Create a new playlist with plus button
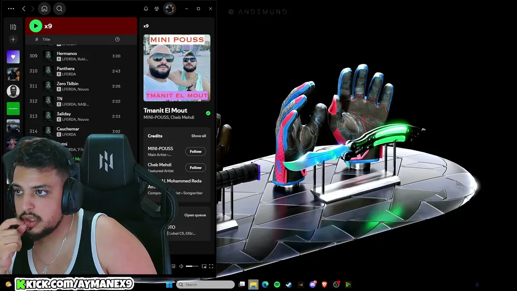517x291 pixels. tap(13, 39)
